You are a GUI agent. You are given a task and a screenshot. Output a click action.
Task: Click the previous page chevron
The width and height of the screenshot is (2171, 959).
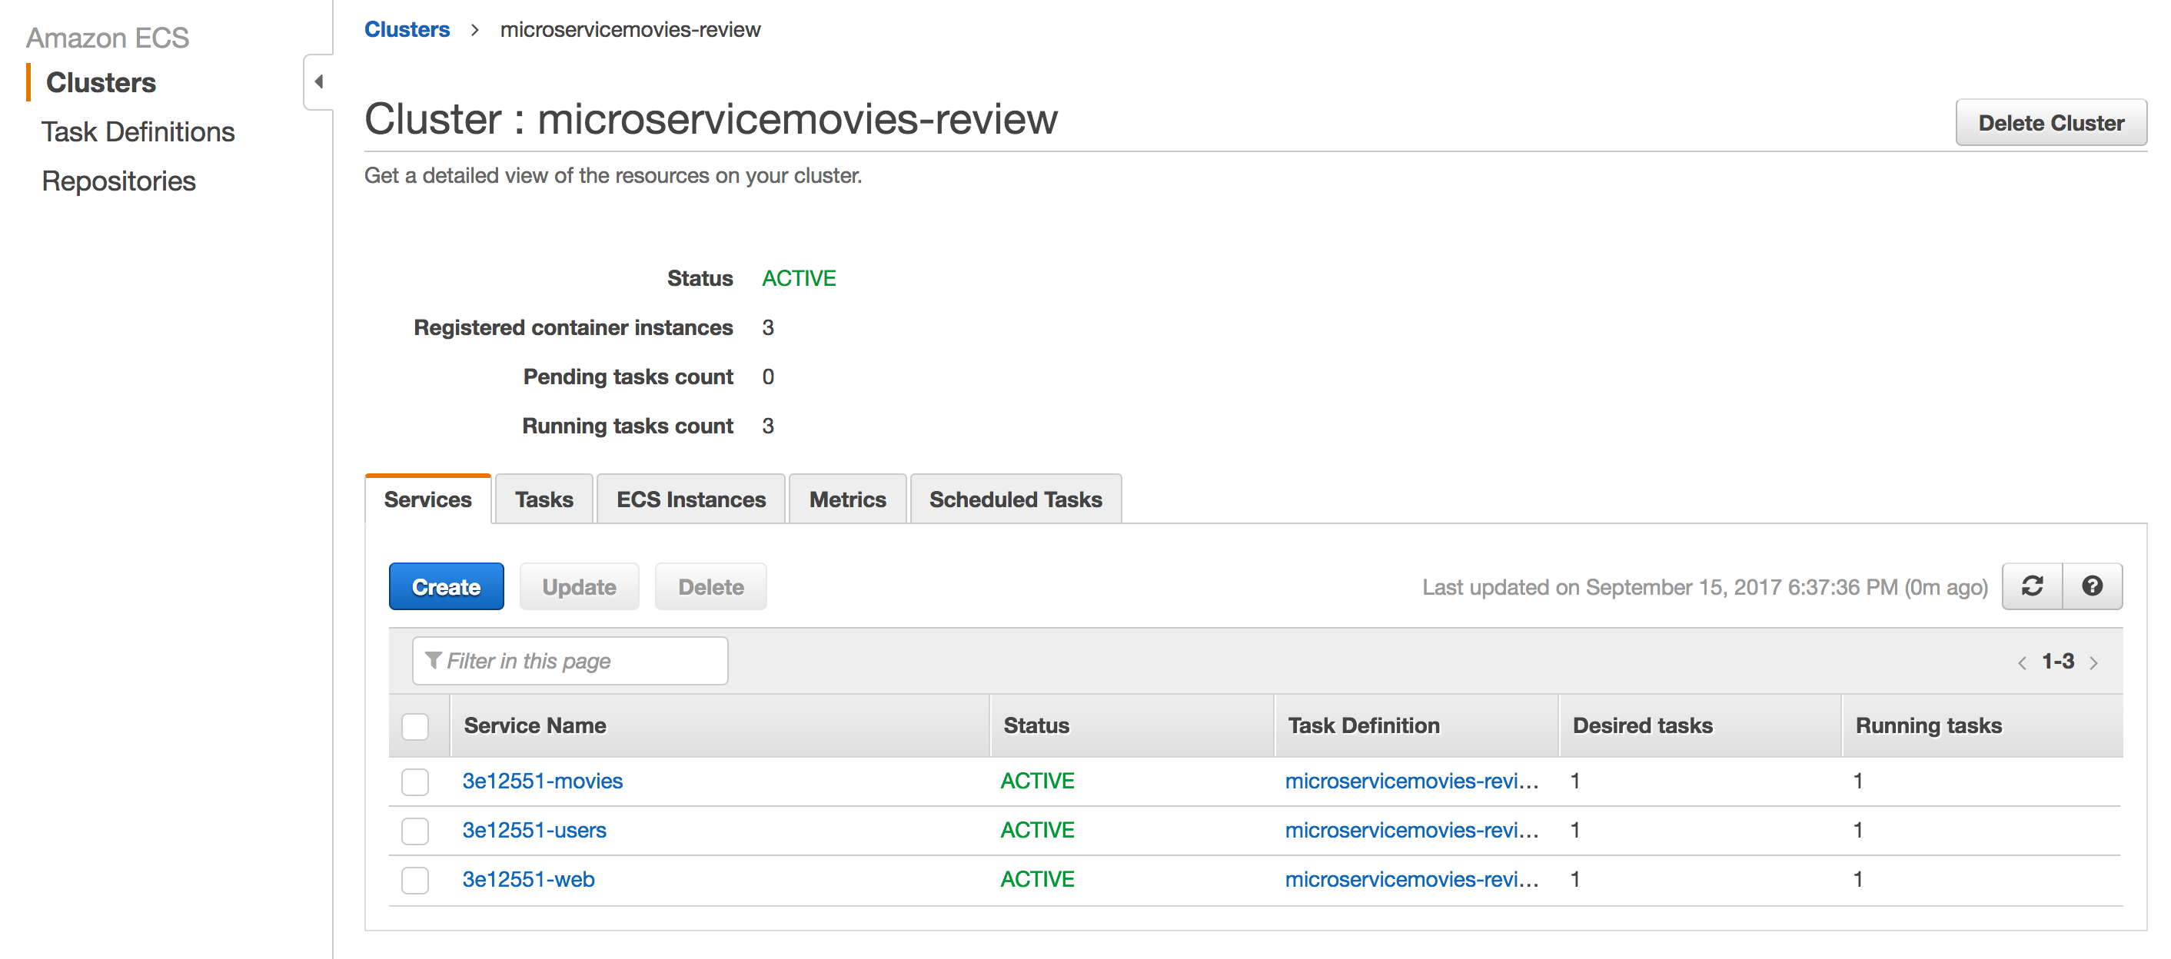point(2023,662)
